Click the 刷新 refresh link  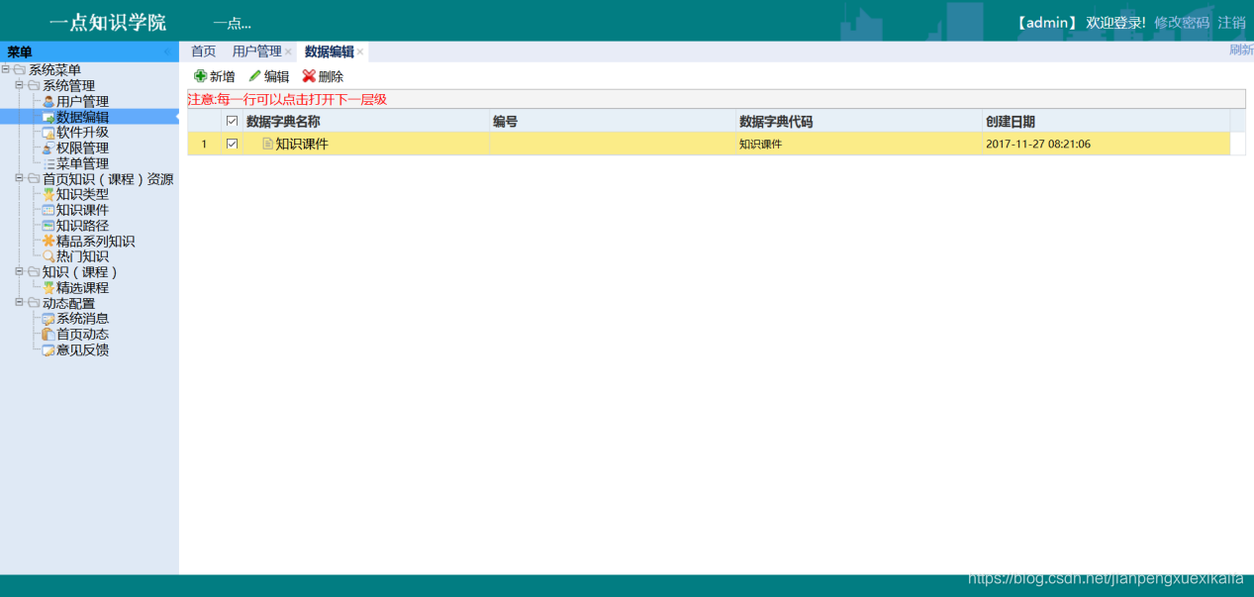(1241, 50)
